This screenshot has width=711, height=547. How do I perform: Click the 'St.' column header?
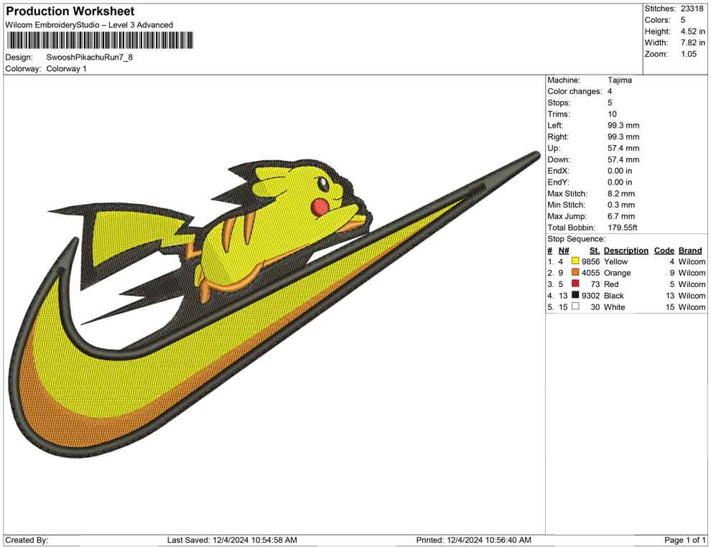pos(595,251)
